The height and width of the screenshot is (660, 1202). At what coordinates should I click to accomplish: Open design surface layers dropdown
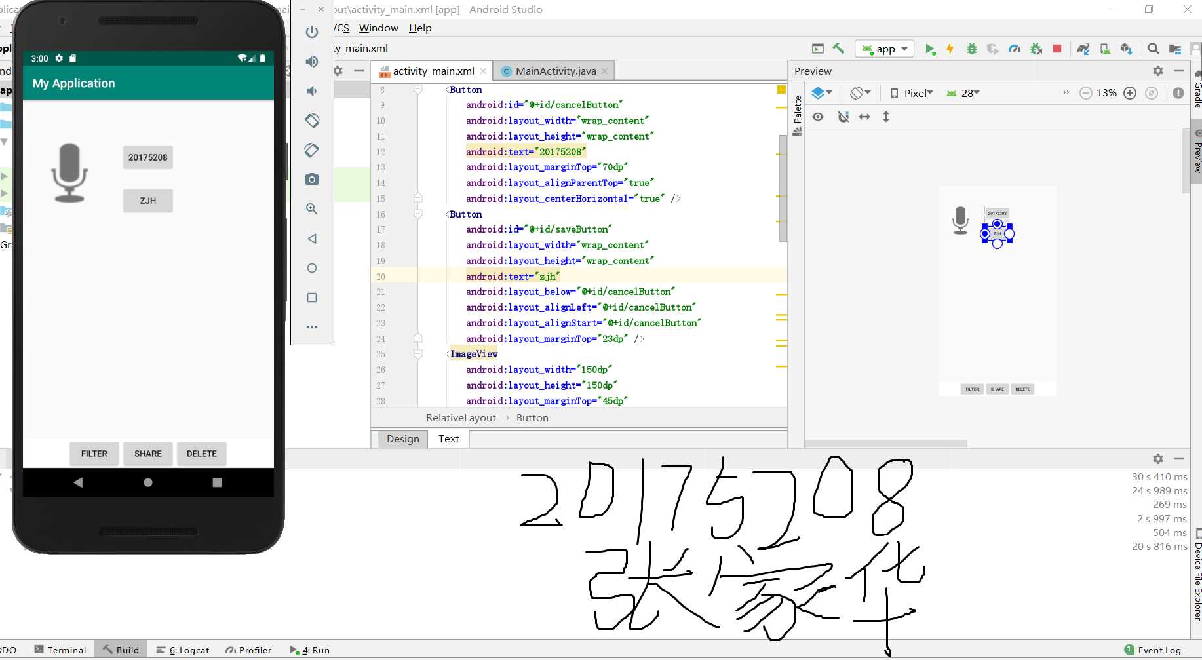[x=822, y=93]
